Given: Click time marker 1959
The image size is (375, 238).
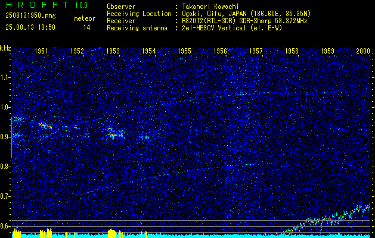Looking at the screenshot, I should coord(327,51).
